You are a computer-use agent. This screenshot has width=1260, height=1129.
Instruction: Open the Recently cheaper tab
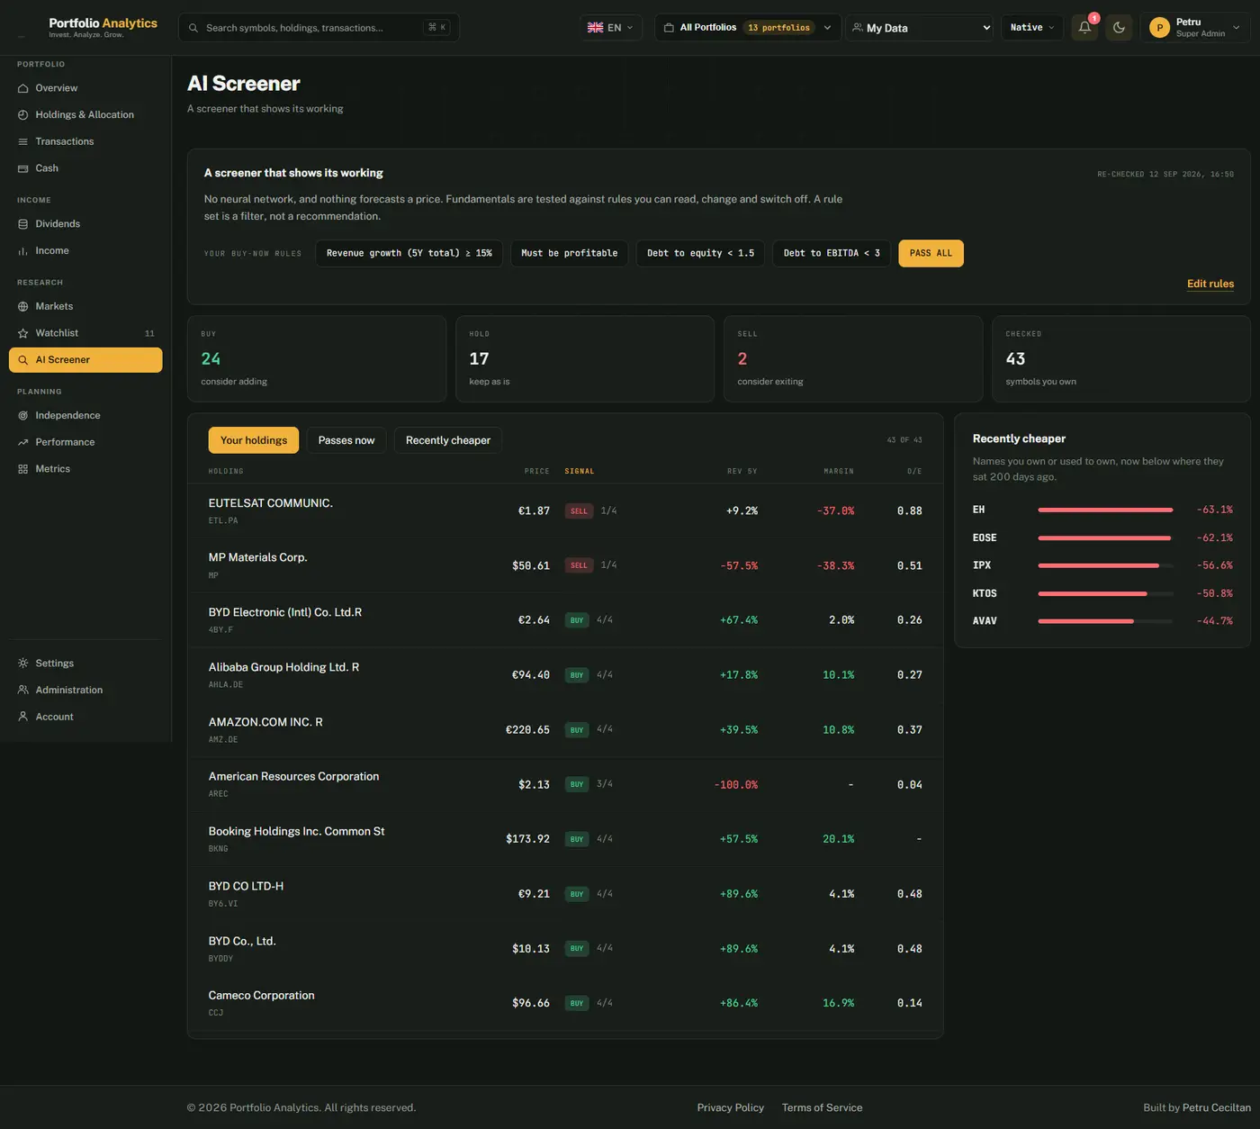pos(448,440)
